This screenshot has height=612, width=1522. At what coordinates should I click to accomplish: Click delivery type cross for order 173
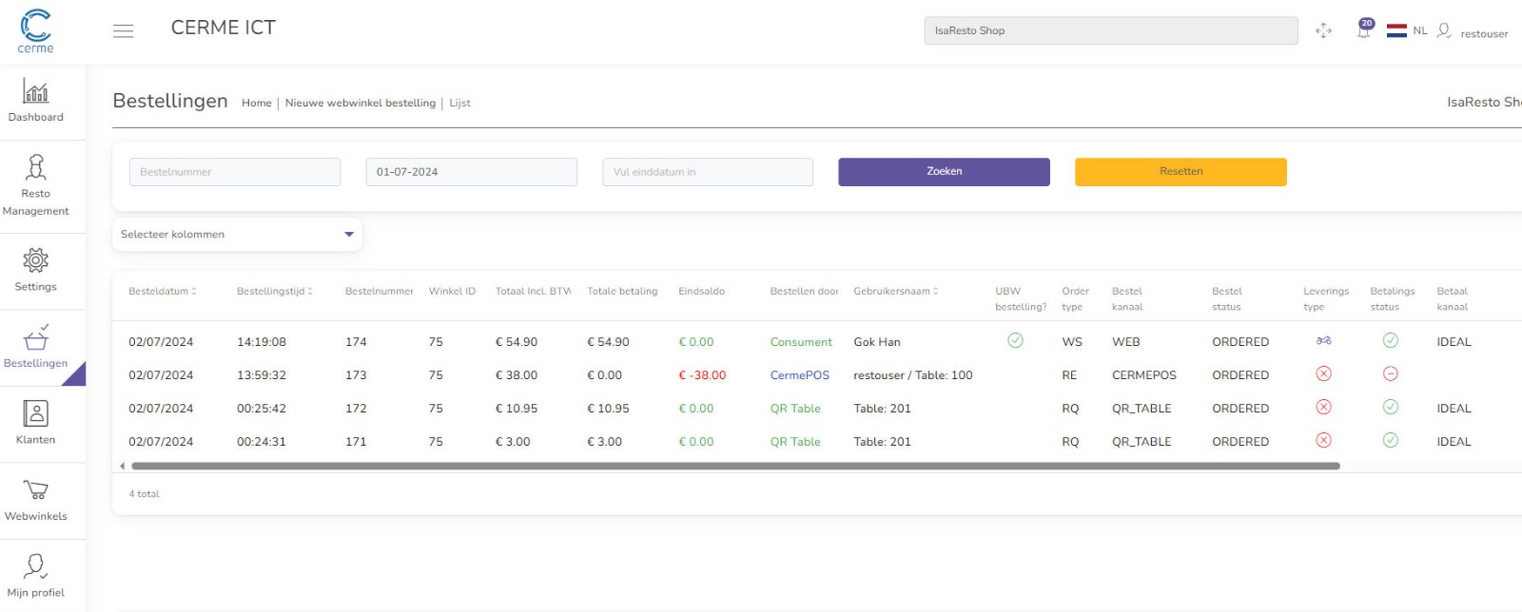[1323, 373]
